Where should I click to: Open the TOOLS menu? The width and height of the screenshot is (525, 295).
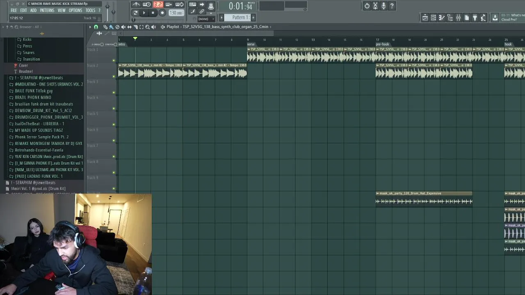tap(91, 10)
